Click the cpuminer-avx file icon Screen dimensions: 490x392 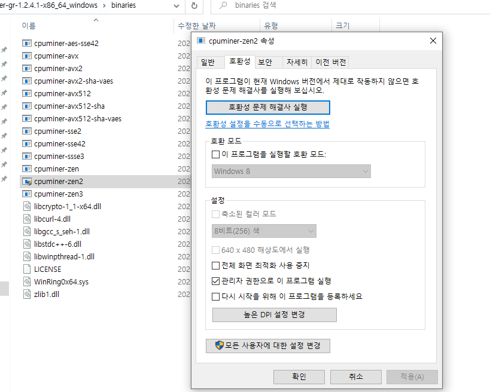27,56
